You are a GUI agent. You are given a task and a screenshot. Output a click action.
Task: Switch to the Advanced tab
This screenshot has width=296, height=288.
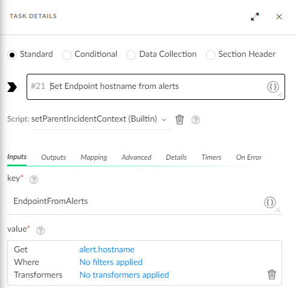point(137,157)
